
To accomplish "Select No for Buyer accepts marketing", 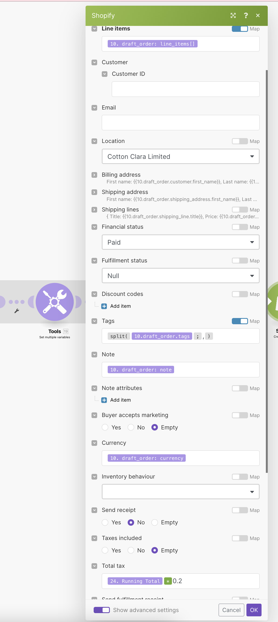I will [131, 427].
